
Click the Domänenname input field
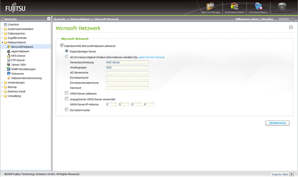pos(127,78)
